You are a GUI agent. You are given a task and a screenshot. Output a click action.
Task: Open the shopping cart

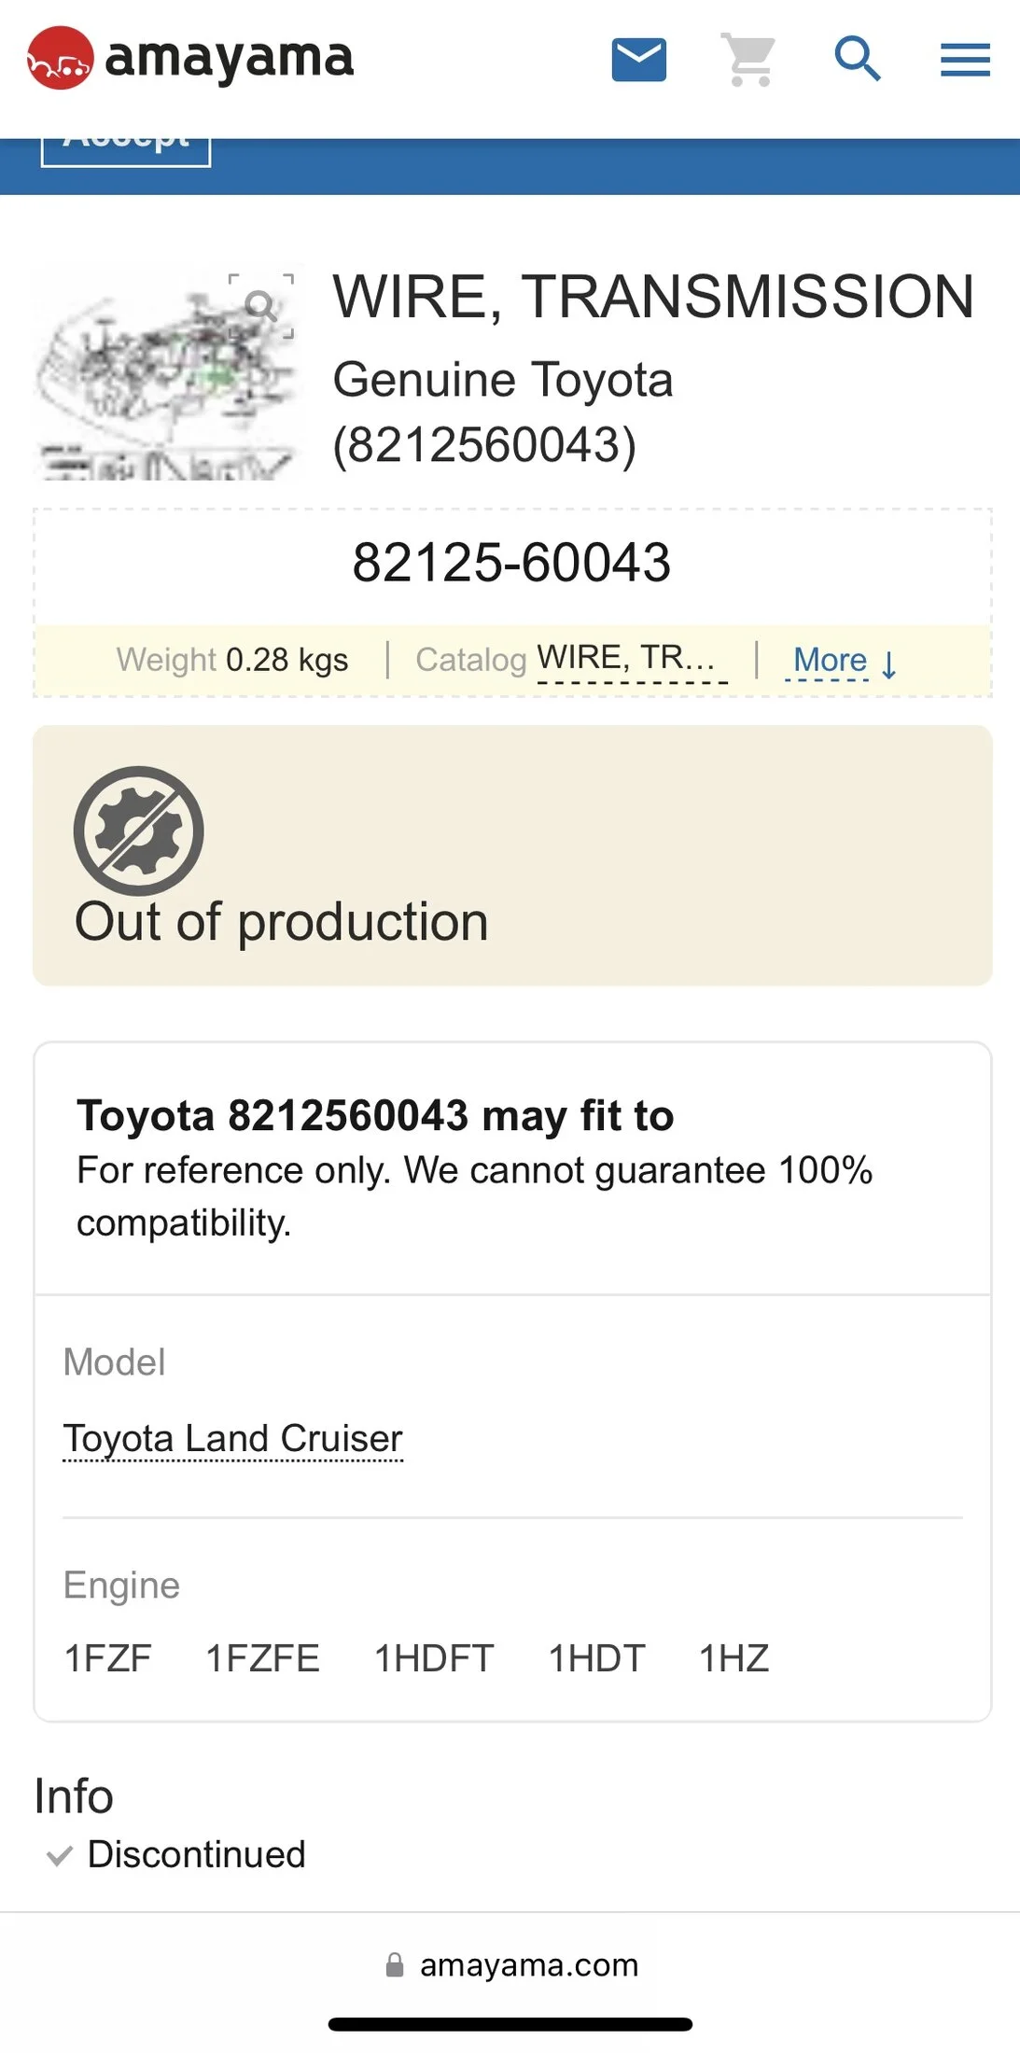(x=749, y=60)
